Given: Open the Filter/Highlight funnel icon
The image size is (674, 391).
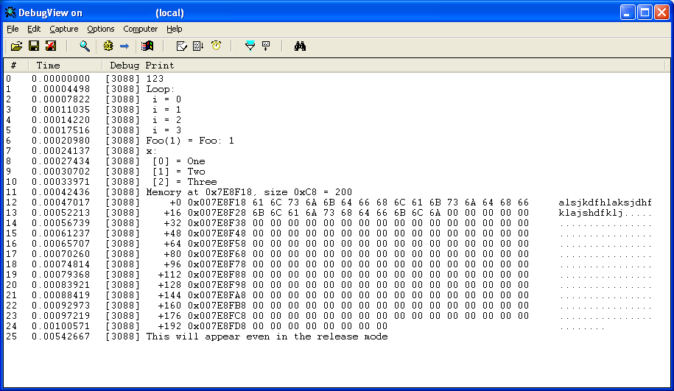Looking at the screenshot, I should click(250, 46).
